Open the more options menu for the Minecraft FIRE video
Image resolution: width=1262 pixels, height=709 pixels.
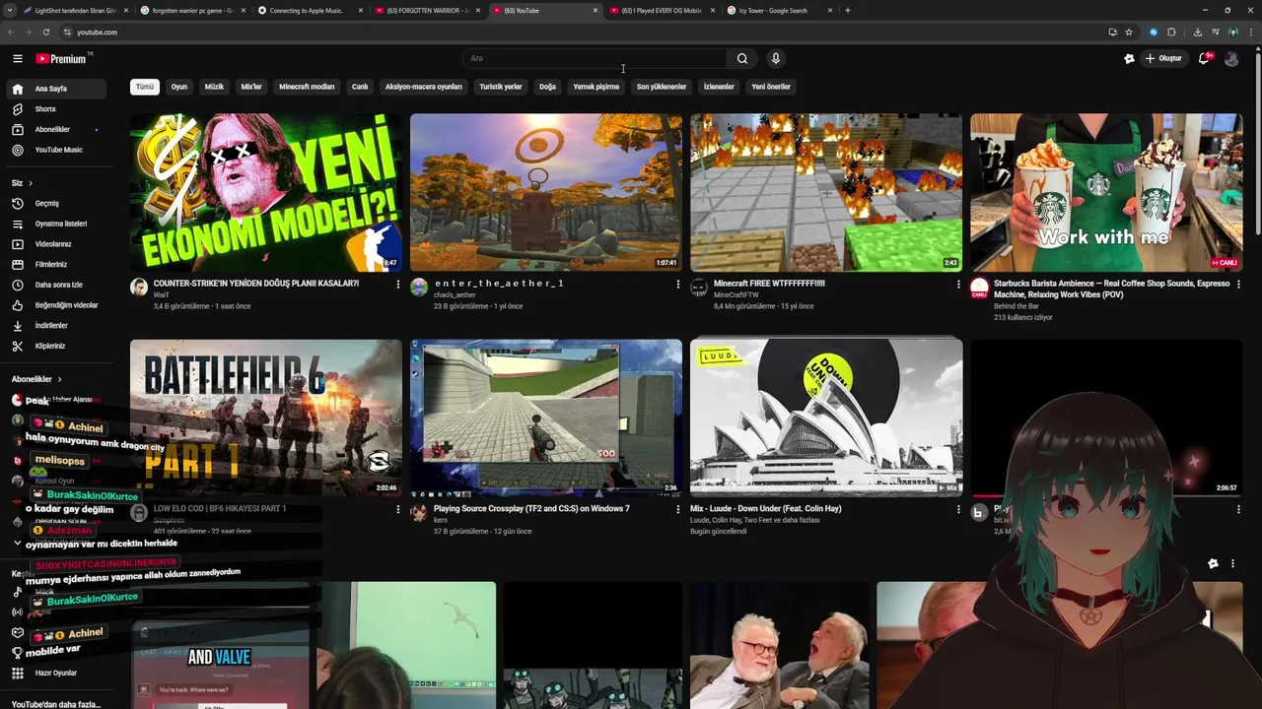click(958, 285)
